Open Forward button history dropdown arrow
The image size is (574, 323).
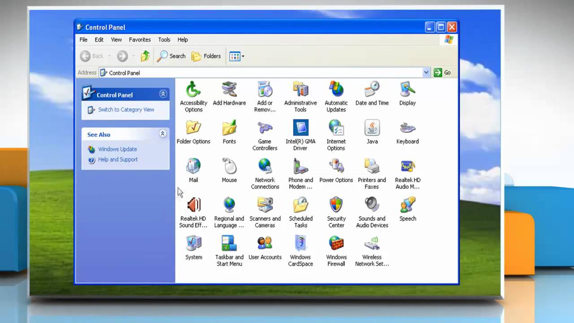(133, 57)
